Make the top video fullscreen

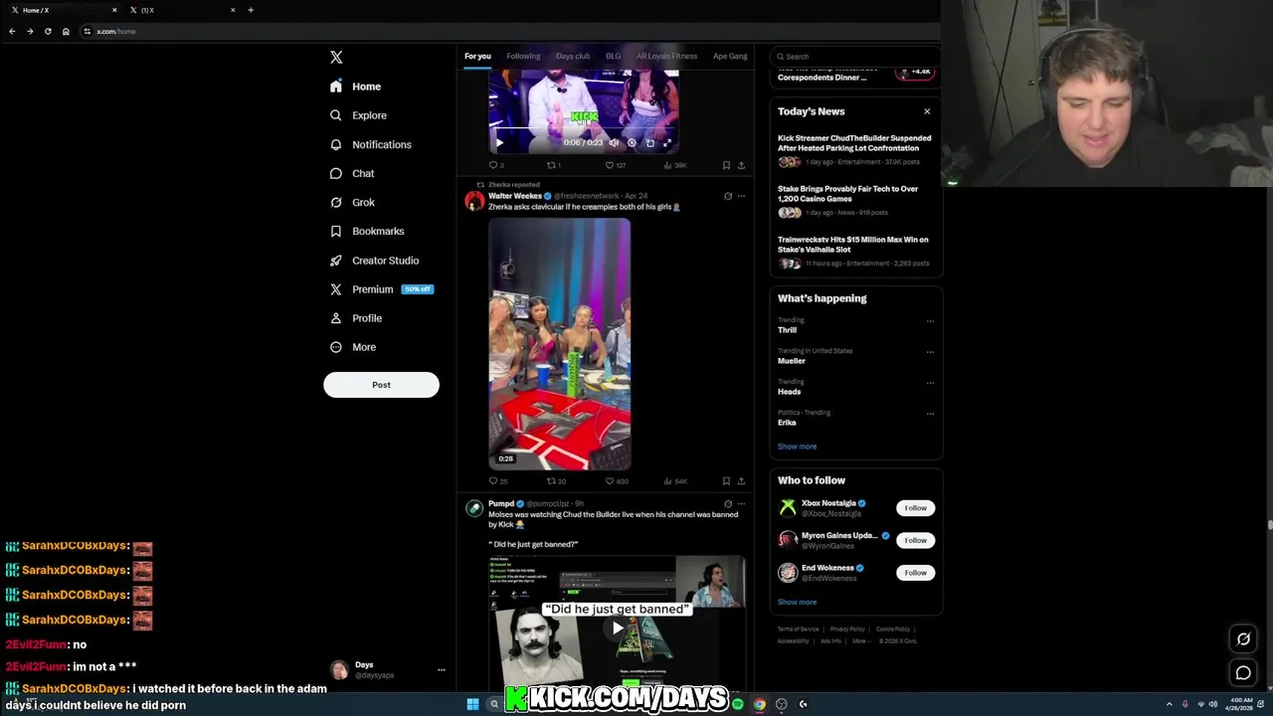point(667,143)
